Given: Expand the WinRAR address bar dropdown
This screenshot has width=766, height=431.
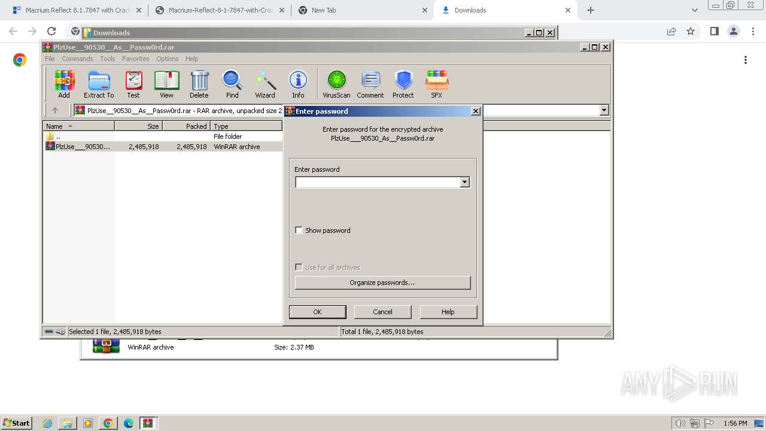Looking at the screenshot, I should pos(604,110).
